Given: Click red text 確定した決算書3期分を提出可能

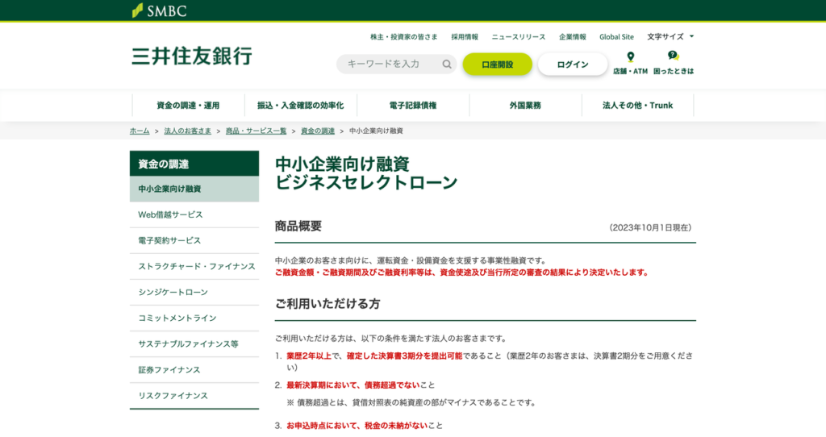Looking at the screenshot, I should coord(404,356).
